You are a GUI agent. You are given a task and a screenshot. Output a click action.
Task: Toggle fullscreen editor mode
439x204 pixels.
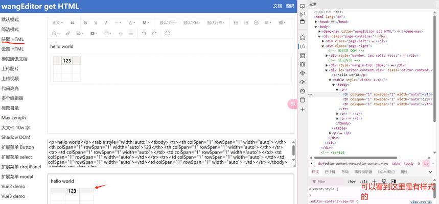(x=168, y=33)
